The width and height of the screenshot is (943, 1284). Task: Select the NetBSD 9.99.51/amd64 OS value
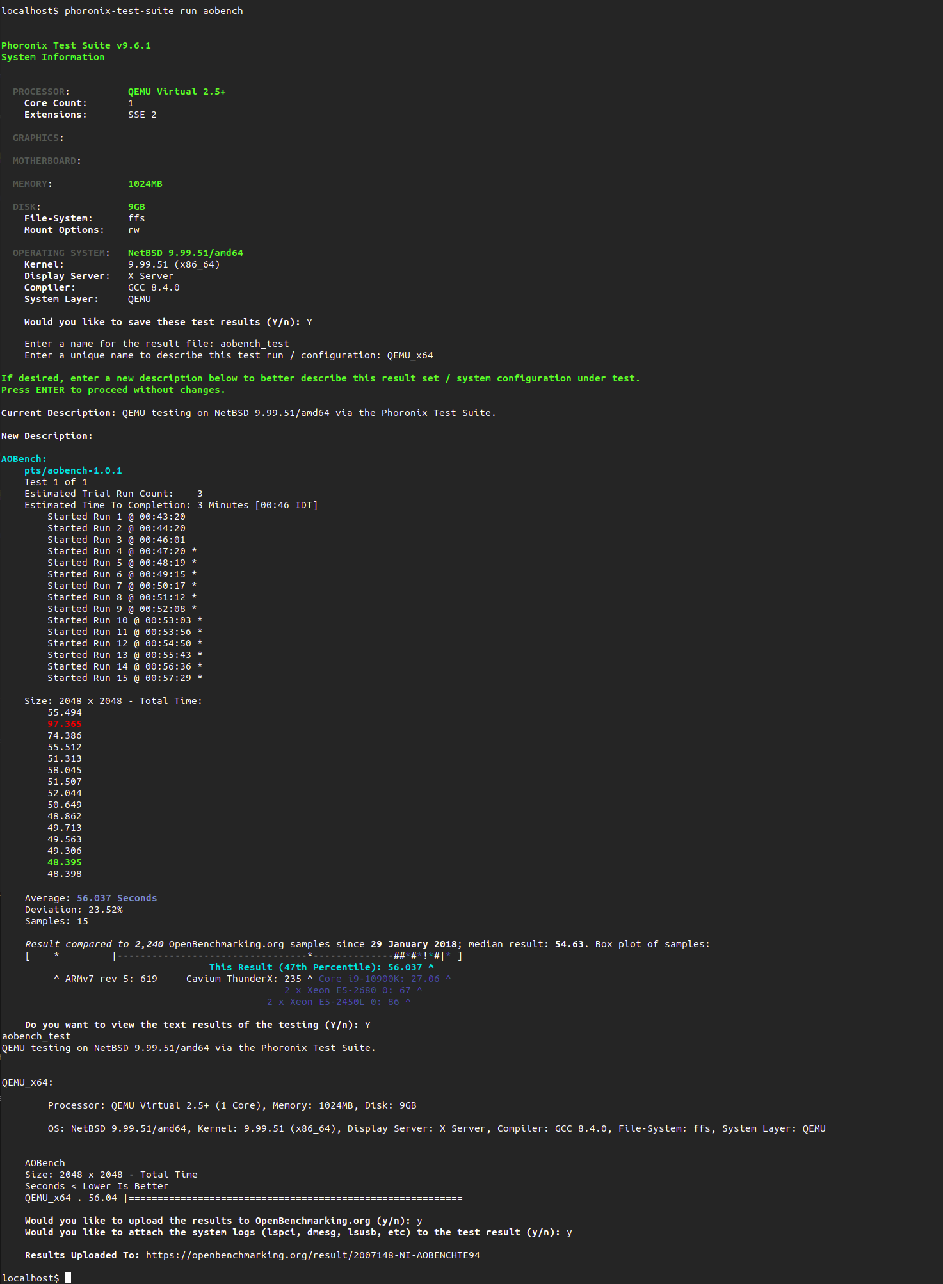186,253
